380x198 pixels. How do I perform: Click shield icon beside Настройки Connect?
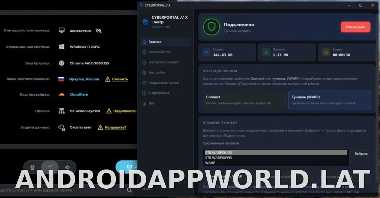pyautogui.click(x=144, y=62)
